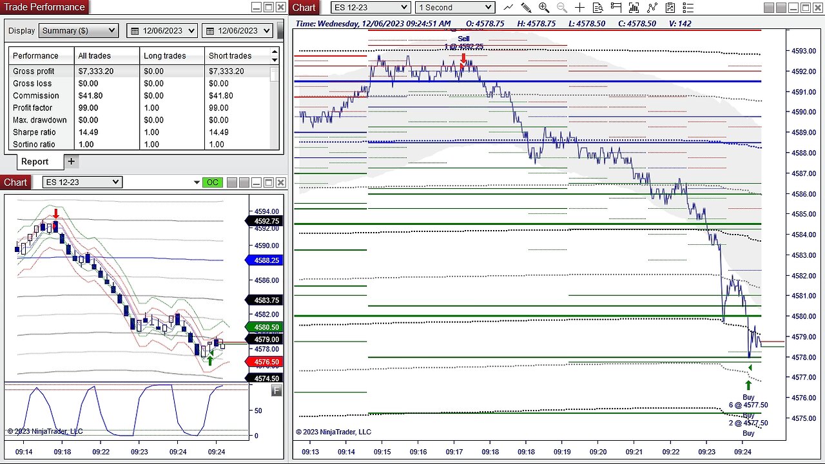Click the green 4580.50 price marker
This screenshot has width=825, height=464.
[263, 327]
